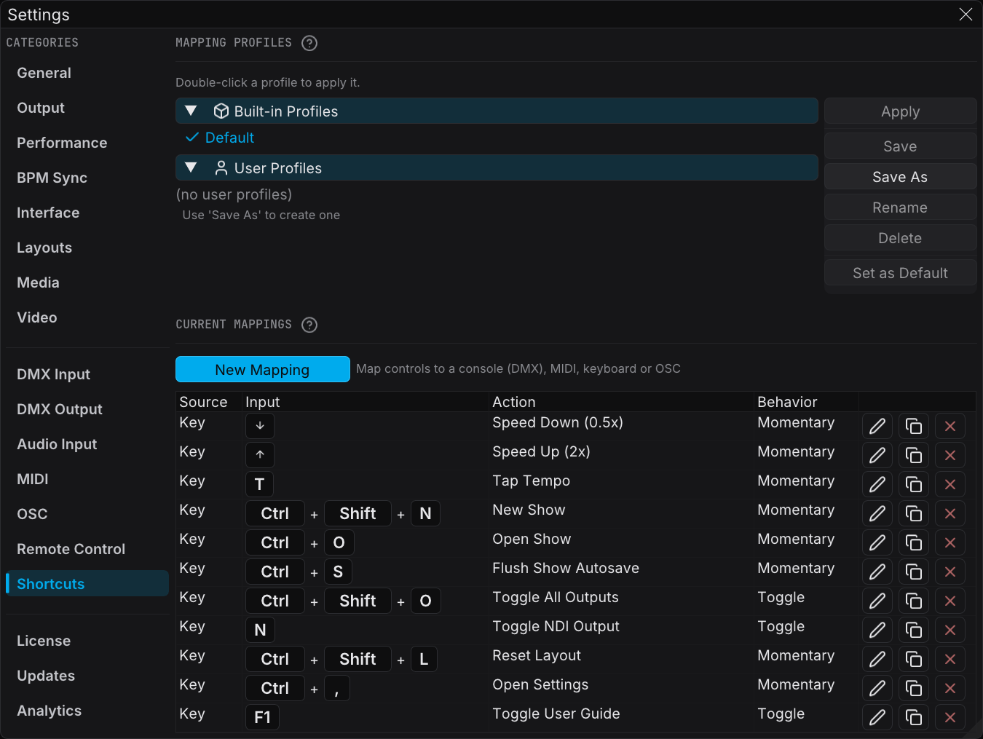Edit the Toggle All Outputs mapping

pos(877,601)
